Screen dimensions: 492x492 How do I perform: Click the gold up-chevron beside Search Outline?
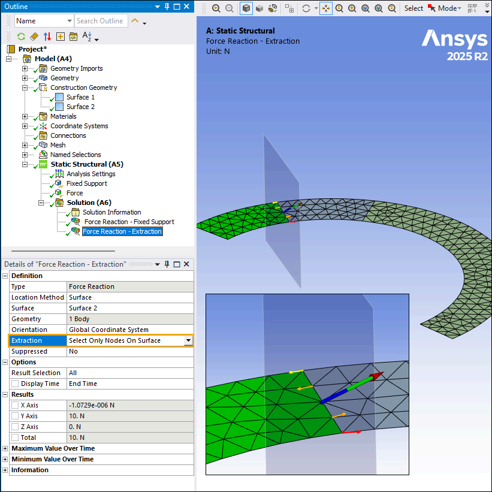(135, 21)
